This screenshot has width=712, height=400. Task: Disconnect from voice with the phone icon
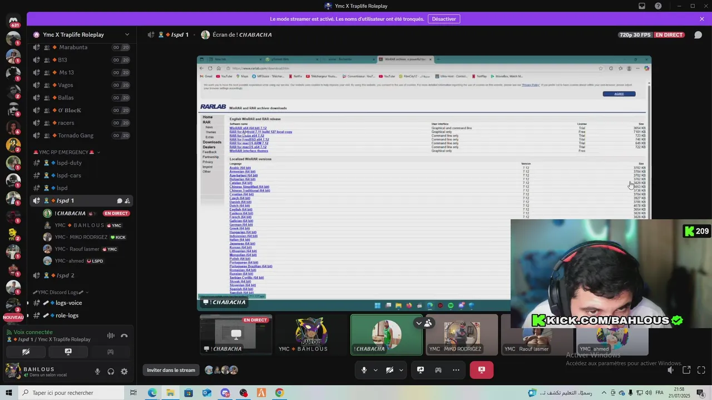124,336
